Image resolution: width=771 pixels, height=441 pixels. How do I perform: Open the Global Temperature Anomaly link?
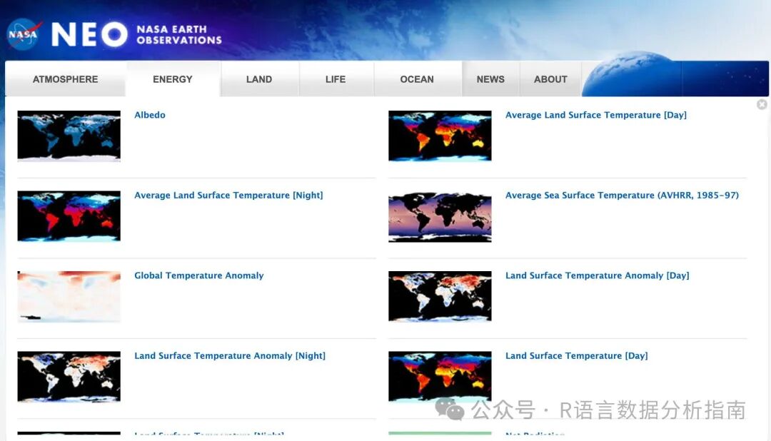[199, 275]
